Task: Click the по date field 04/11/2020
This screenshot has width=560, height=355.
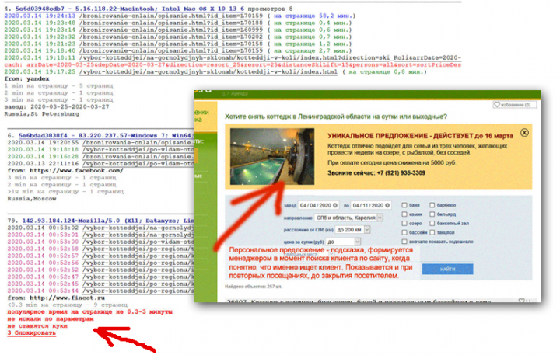Action: 371,206
